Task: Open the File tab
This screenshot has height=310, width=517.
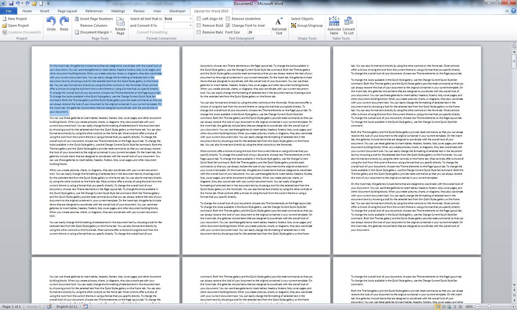Action: click(x=9, y=11)
